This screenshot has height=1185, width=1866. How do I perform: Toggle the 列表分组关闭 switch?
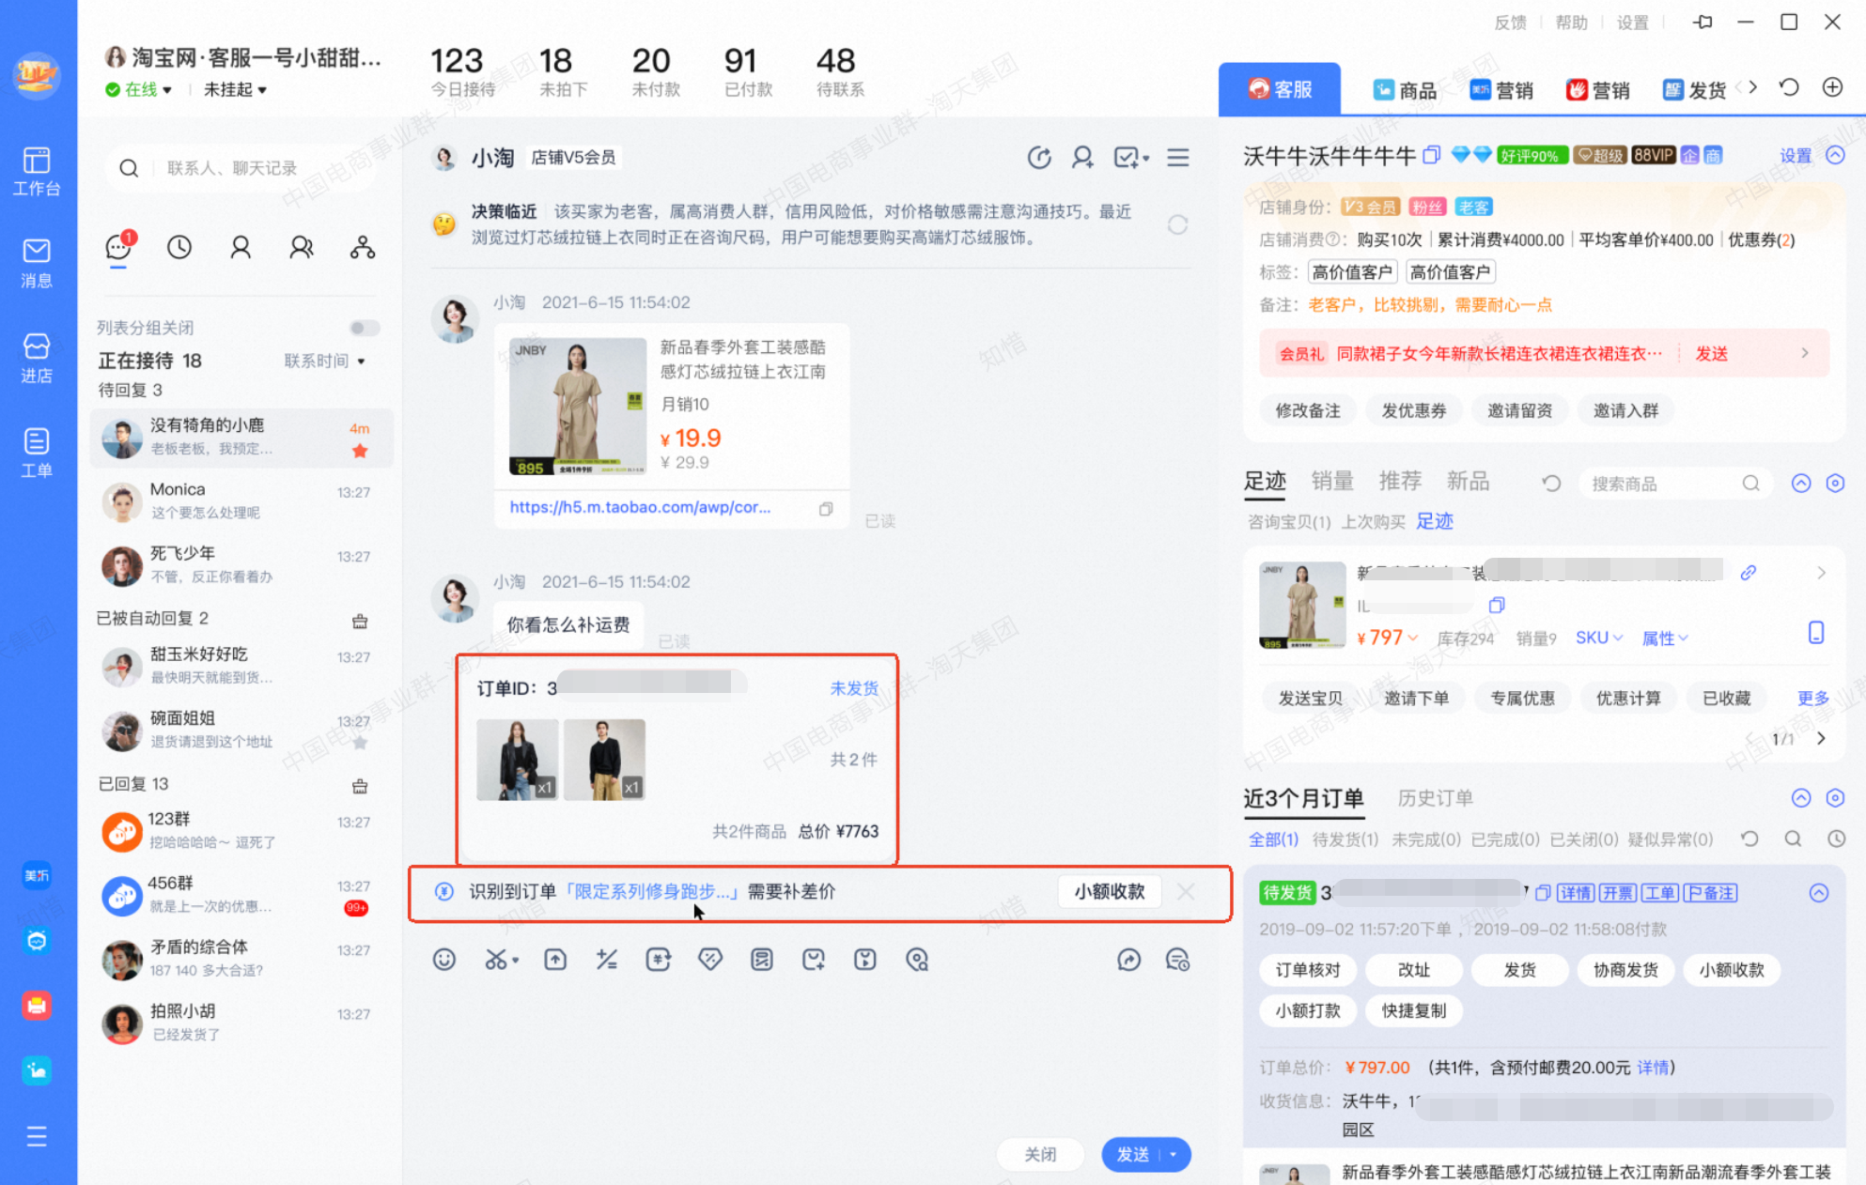[365, 328]
